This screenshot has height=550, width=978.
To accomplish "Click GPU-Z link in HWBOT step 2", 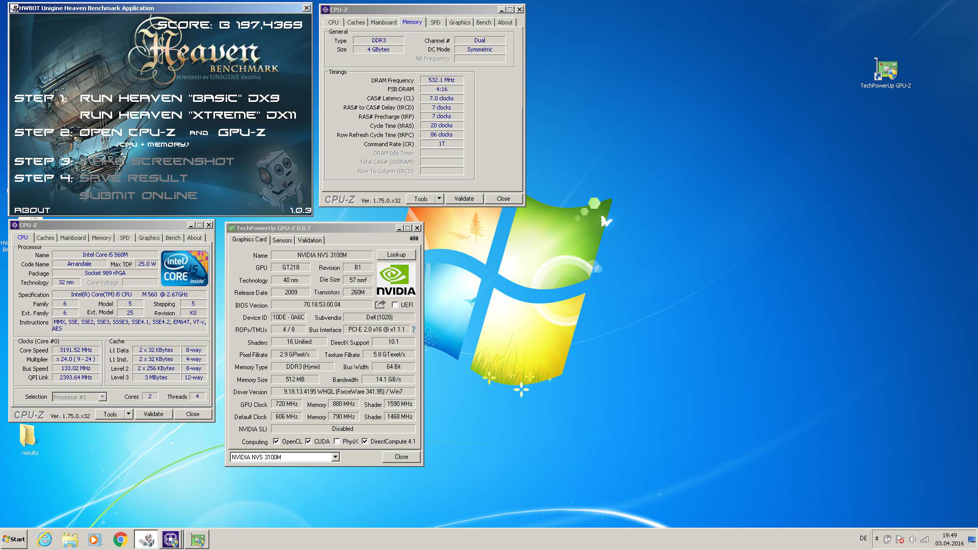I will coord(241,132).
